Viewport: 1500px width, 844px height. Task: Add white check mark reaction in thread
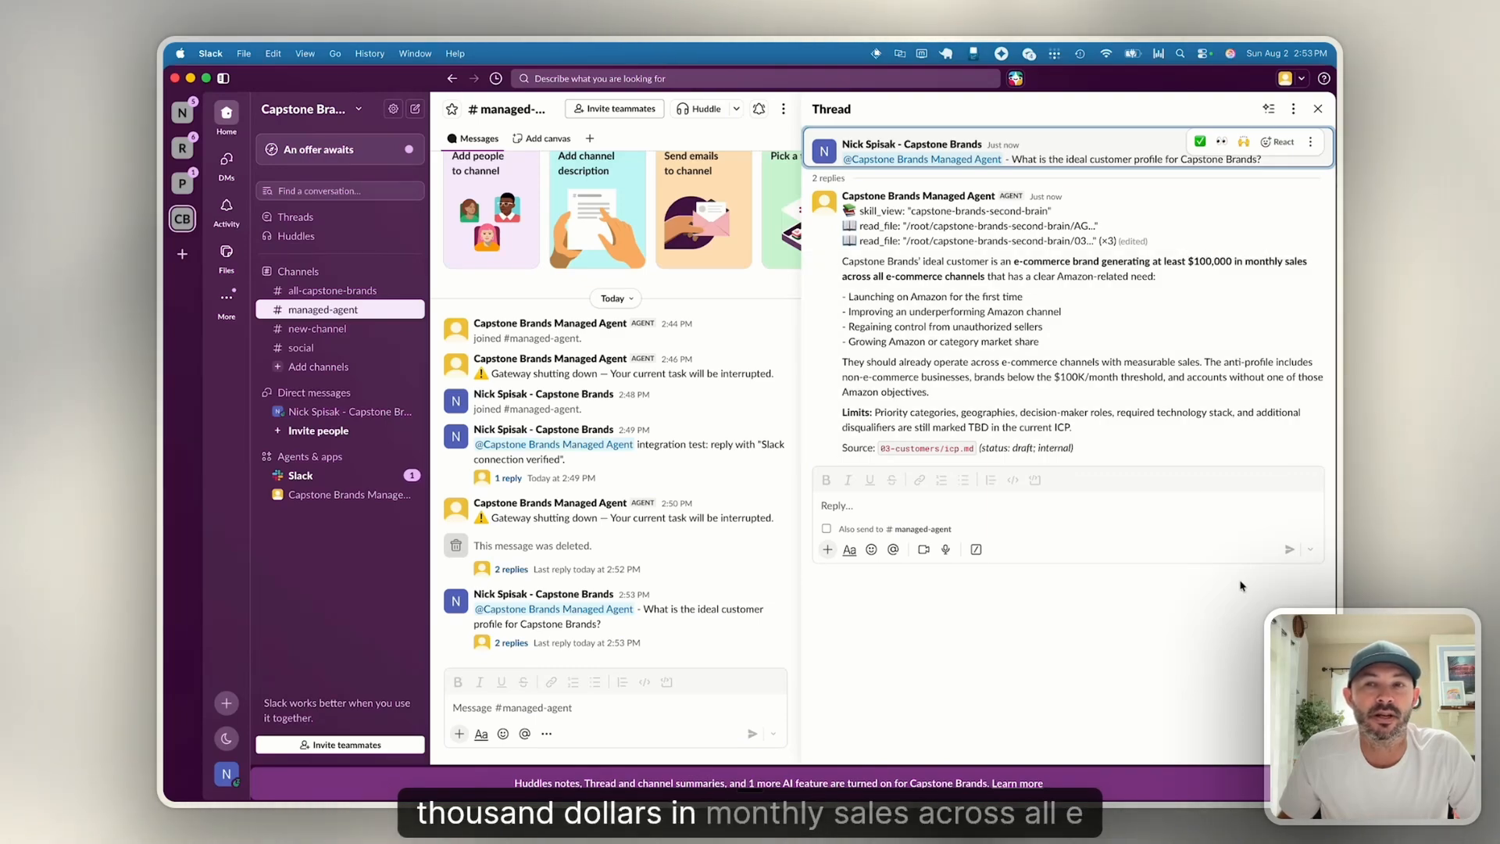pyautogui.click(x=1200, y=141)
